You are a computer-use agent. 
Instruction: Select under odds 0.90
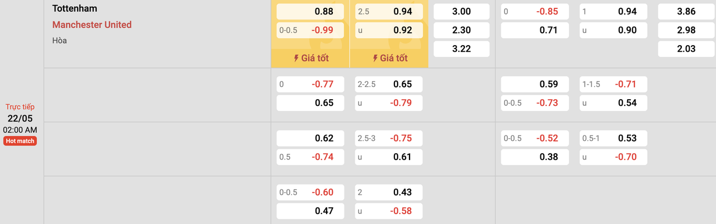613,30
